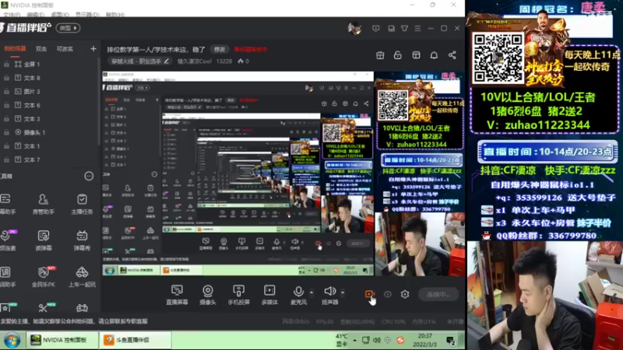Add a 摄像头 camera source

click(x=208, y=295)
